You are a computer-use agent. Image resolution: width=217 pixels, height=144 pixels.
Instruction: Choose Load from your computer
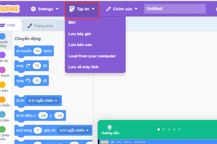[95, 56]
